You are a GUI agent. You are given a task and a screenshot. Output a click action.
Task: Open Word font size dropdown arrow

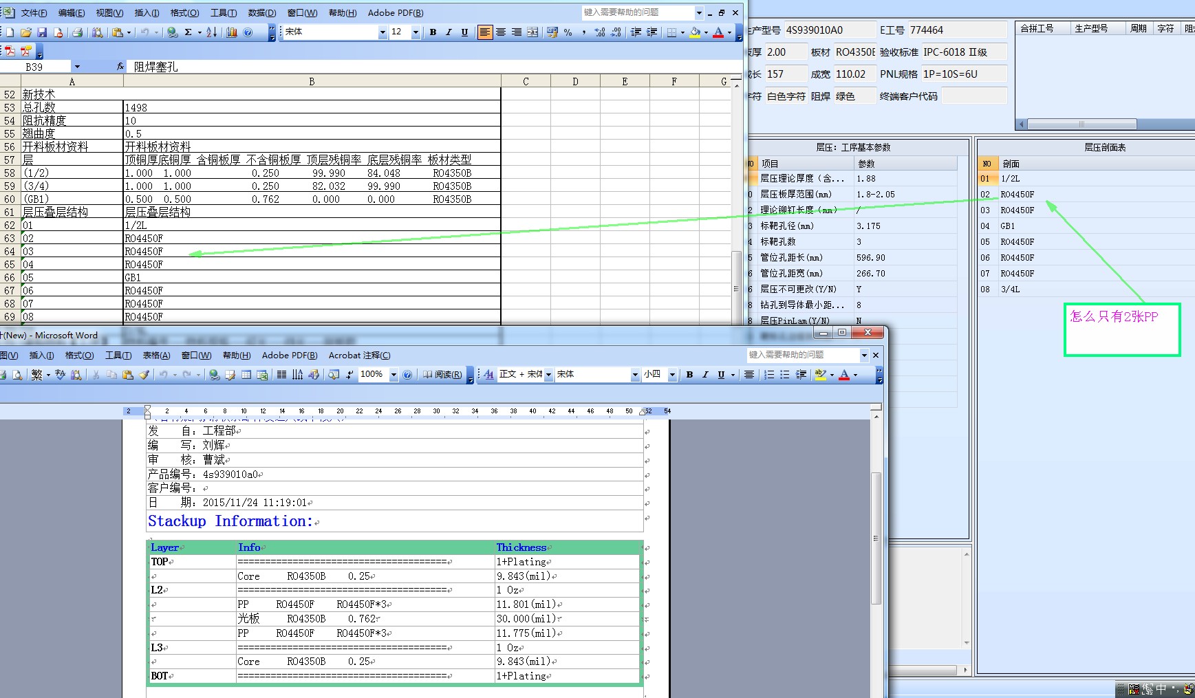pyautogui.click(x=672, y=375)
